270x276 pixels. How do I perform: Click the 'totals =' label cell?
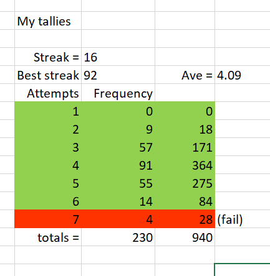[48, 237]
